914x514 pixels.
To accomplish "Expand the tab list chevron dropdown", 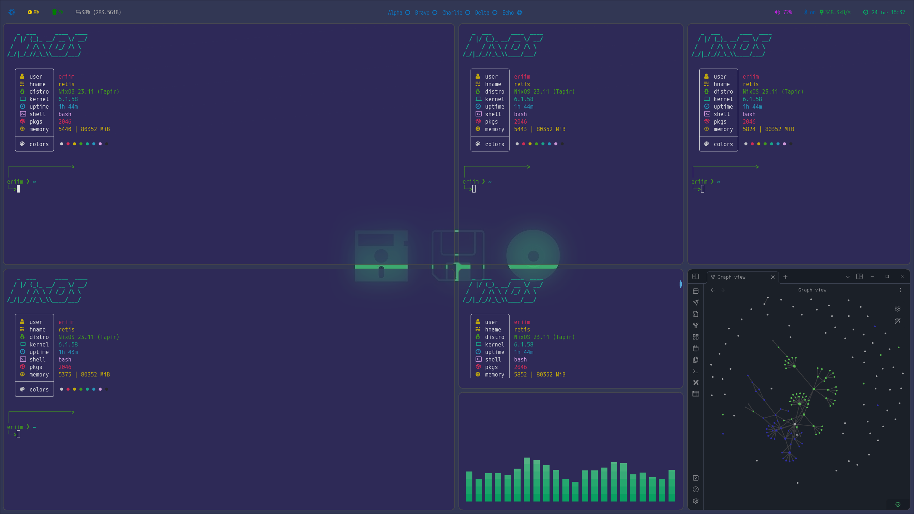I will tap(848, 277).
